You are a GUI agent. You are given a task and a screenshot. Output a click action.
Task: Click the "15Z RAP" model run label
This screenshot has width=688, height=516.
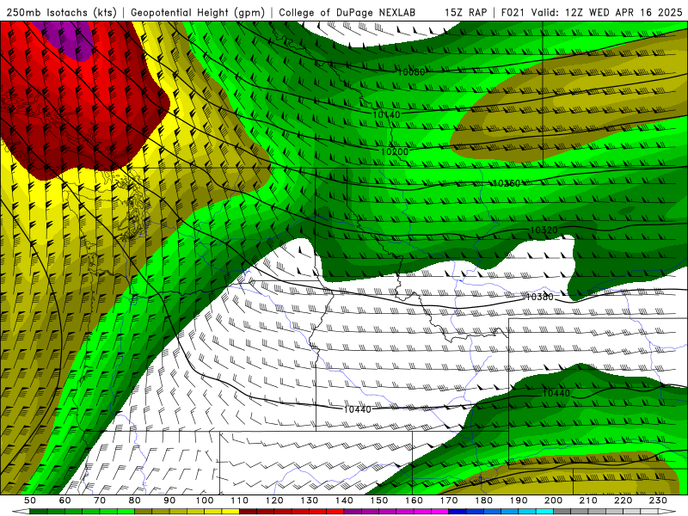465,12
